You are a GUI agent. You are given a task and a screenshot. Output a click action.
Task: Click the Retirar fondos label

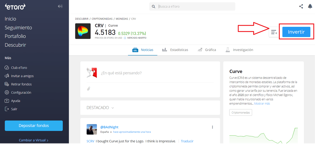[21, 84]
